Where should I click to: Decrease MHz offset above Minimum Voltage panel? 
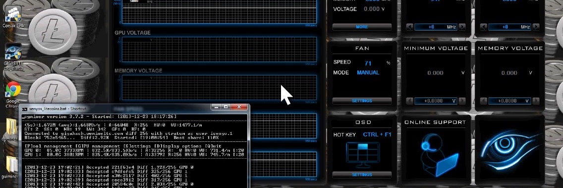(410, 27)
